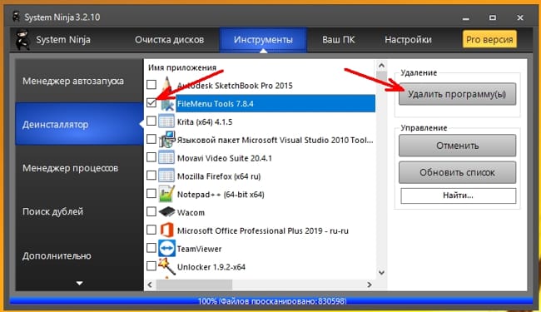Image resolution: width=541 pixels, height=312 pixels.
Task: Select the Krita (x64) 4.1.5 row text
Action: [205, 122]
